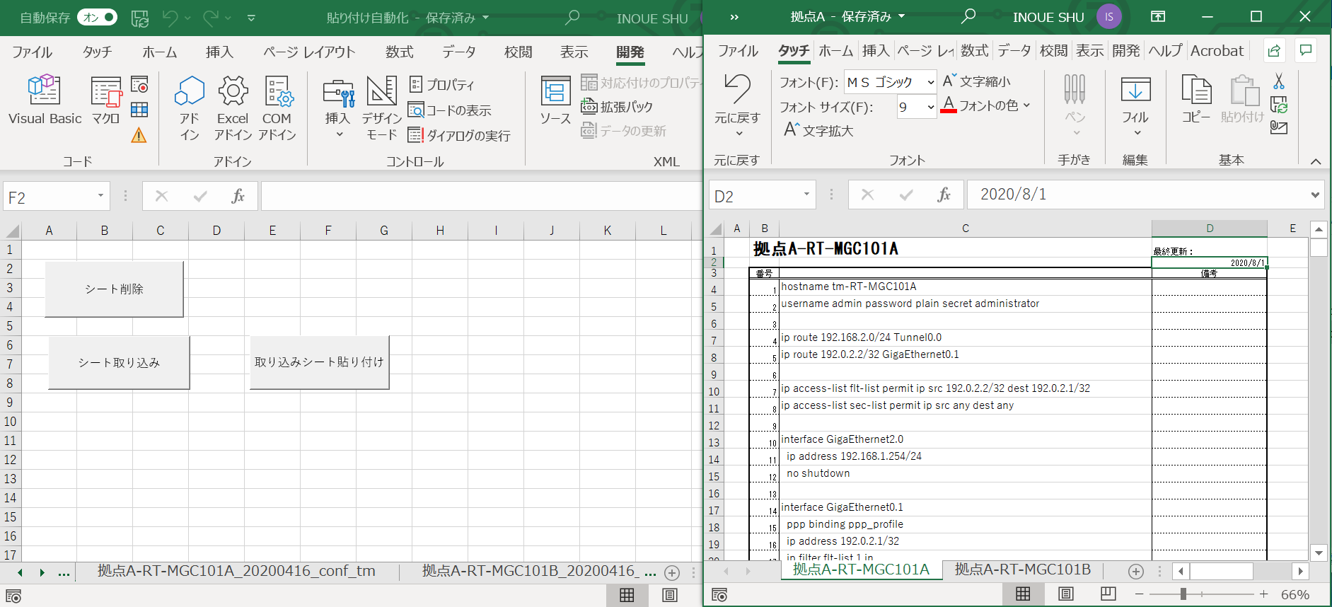Click the vertical scrollbar down arrow
The image size is (1332, 607).
(1319, 553)
